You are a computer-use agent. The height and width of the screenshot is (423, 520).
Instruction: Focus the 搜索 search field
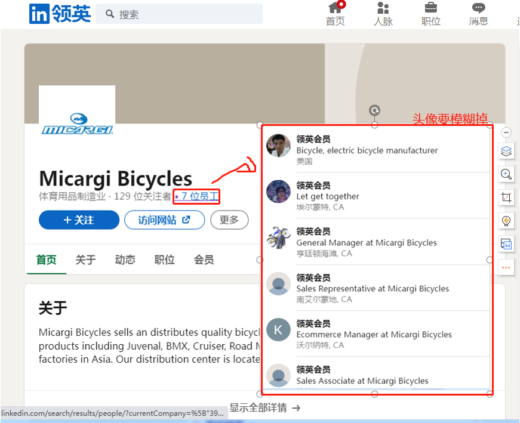[x=180, y=14]
